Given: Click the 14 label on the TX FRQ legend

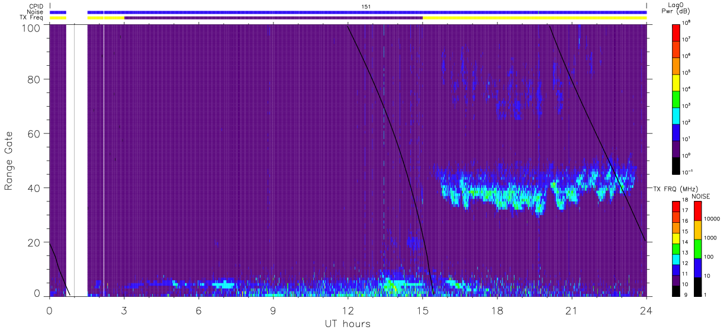Looking at the screenshot, I should pyautogui.click(x=685, y=242).
